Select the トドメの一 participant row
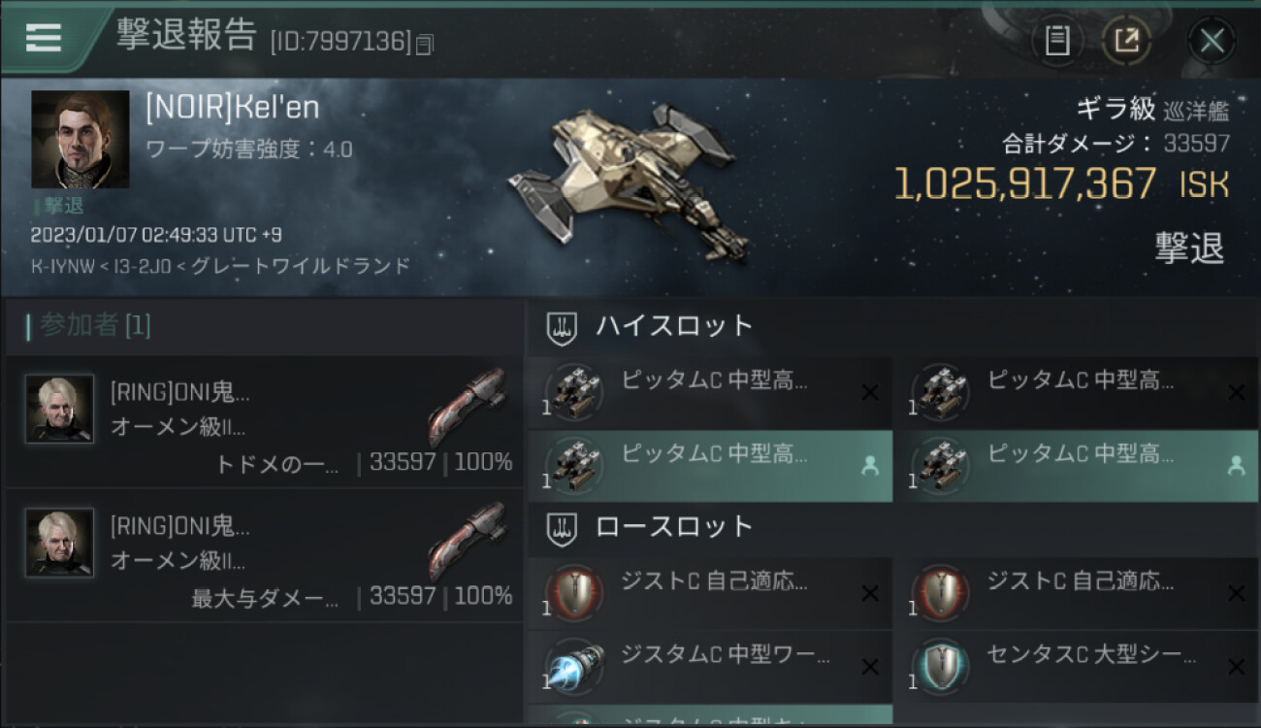 264,421
